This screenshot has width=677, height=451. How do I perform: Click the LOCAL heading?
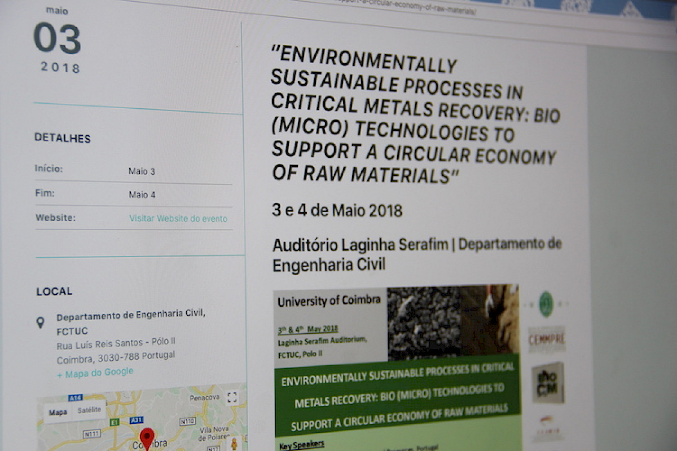[x=55, y=291]
